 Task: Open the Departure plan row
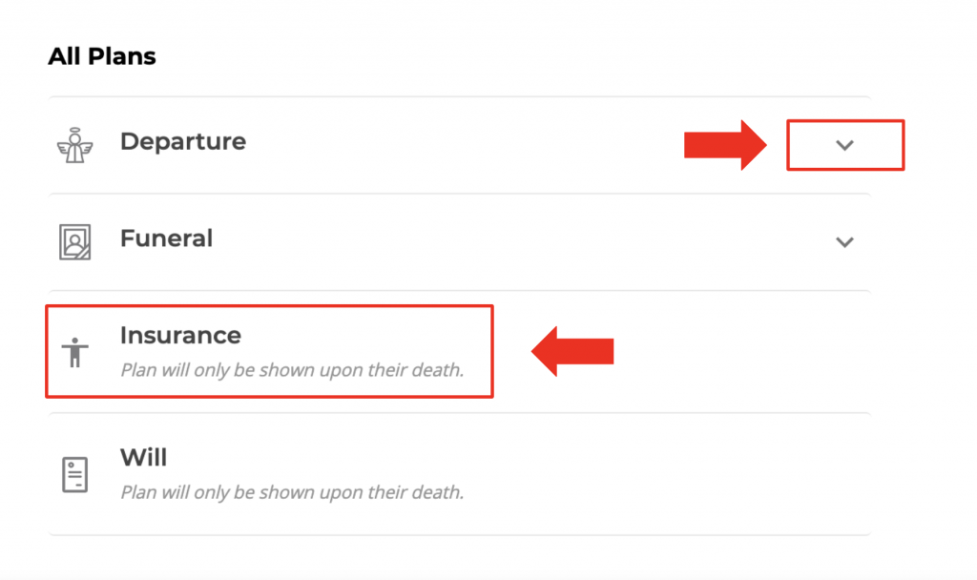[x=459, y=145]
